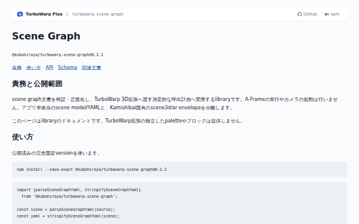
Task: Click the 責務と公開範囲 heading
Action: pyautogui.click(x=37, y=84)
